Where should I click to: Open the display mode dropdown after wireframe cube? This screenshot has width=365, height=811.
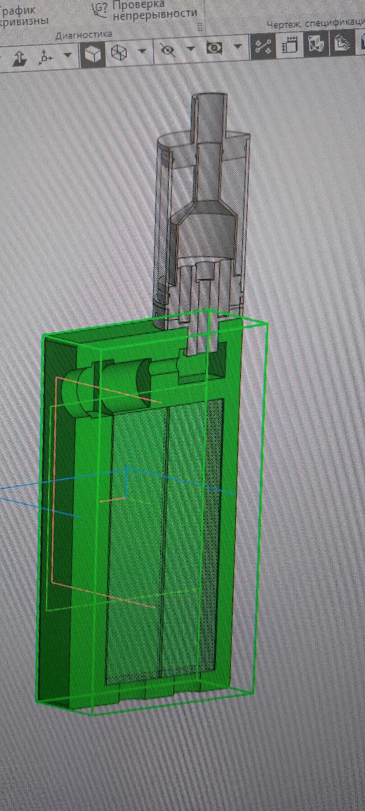pyautogui.click(x=142, y=51)
